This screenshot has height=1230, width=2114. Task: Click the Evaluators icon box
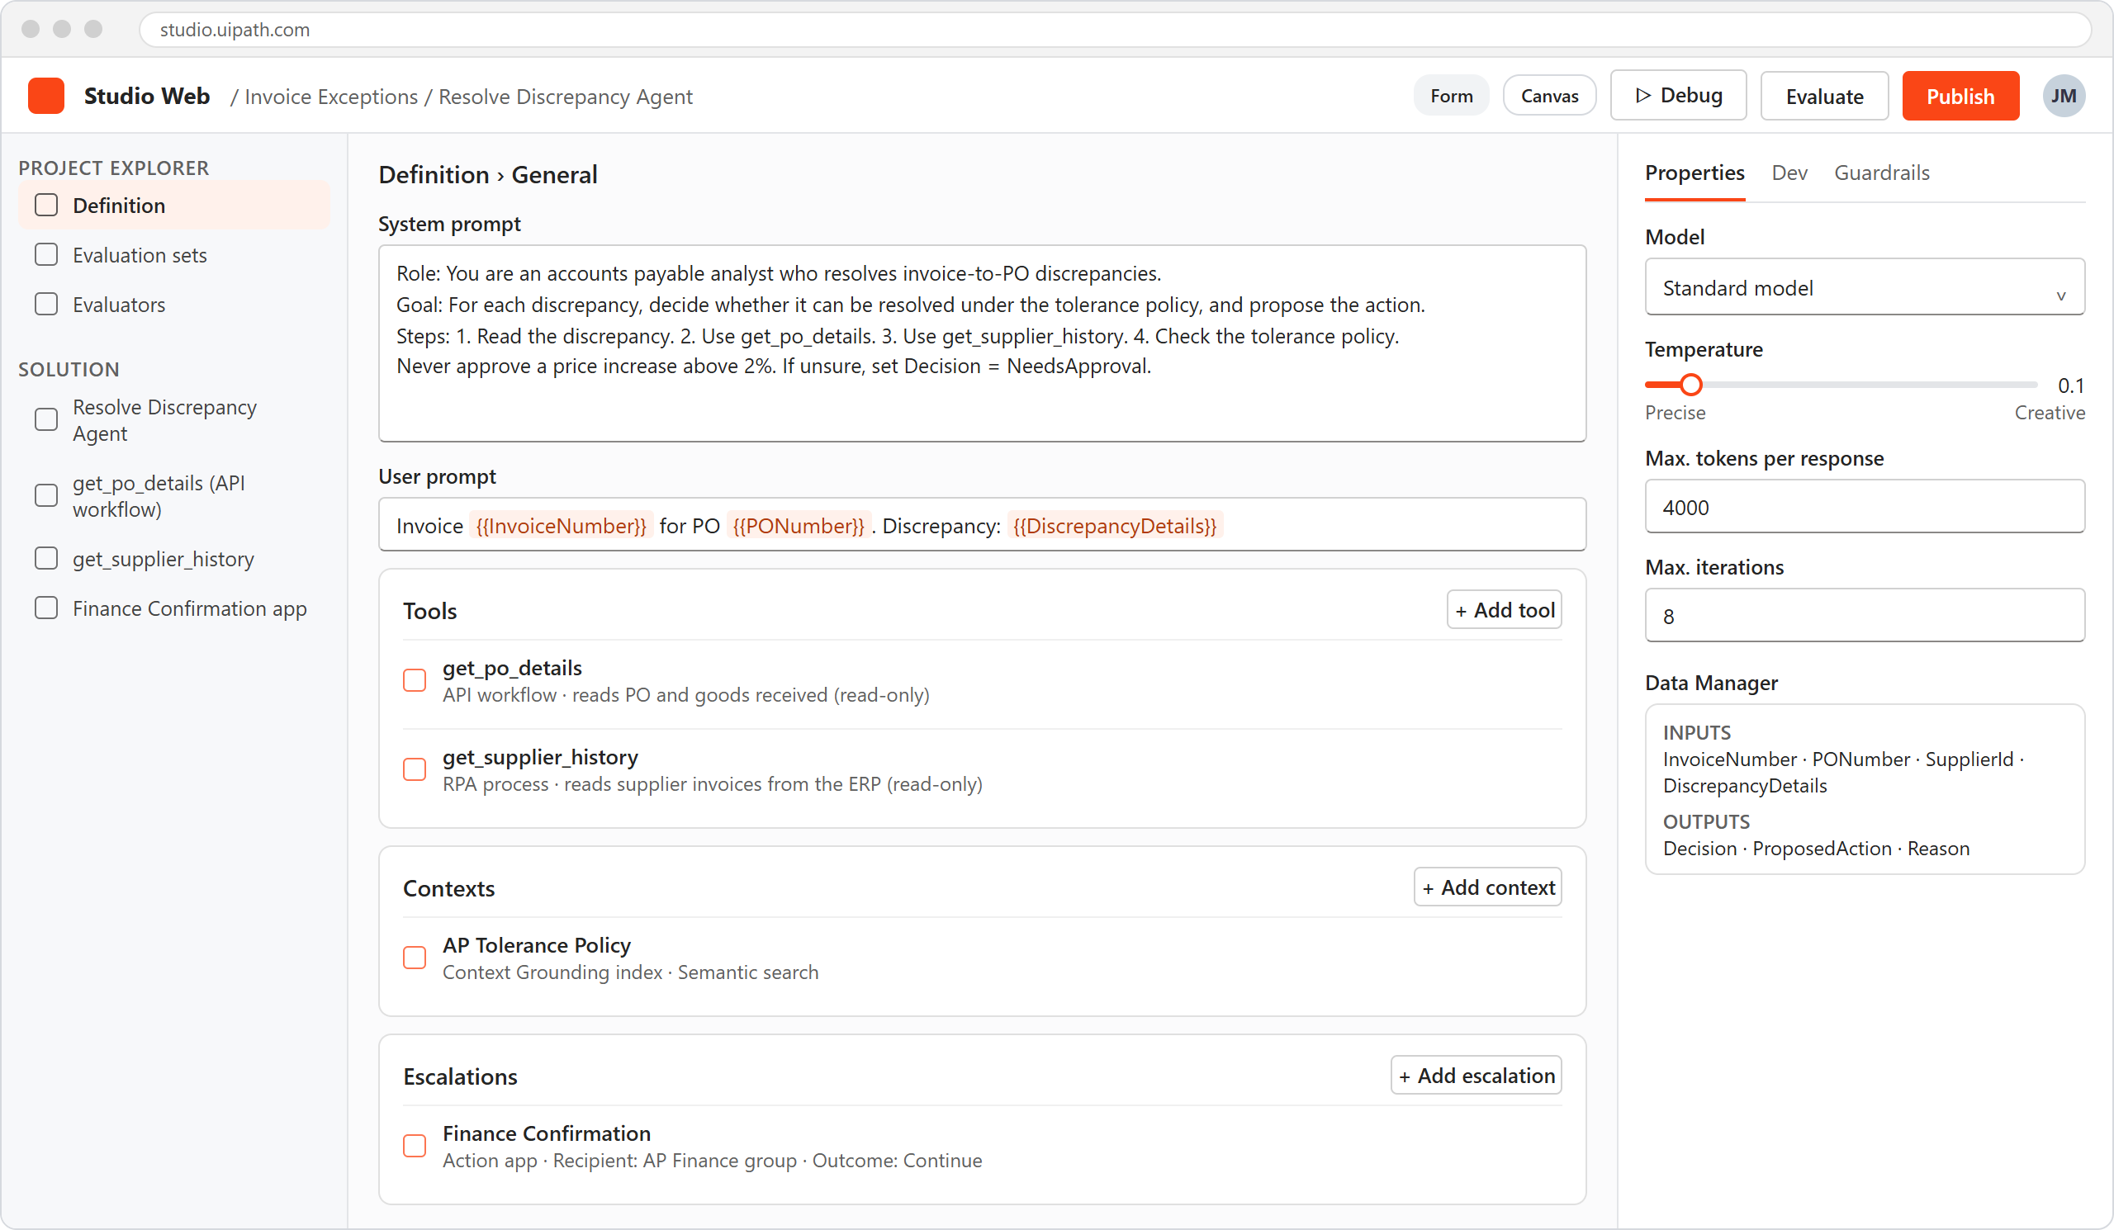(46, 305)
